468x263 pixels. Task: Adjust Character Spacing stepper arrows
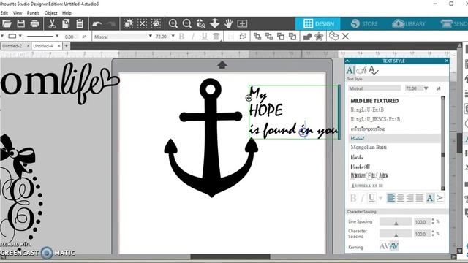(433, 234)
